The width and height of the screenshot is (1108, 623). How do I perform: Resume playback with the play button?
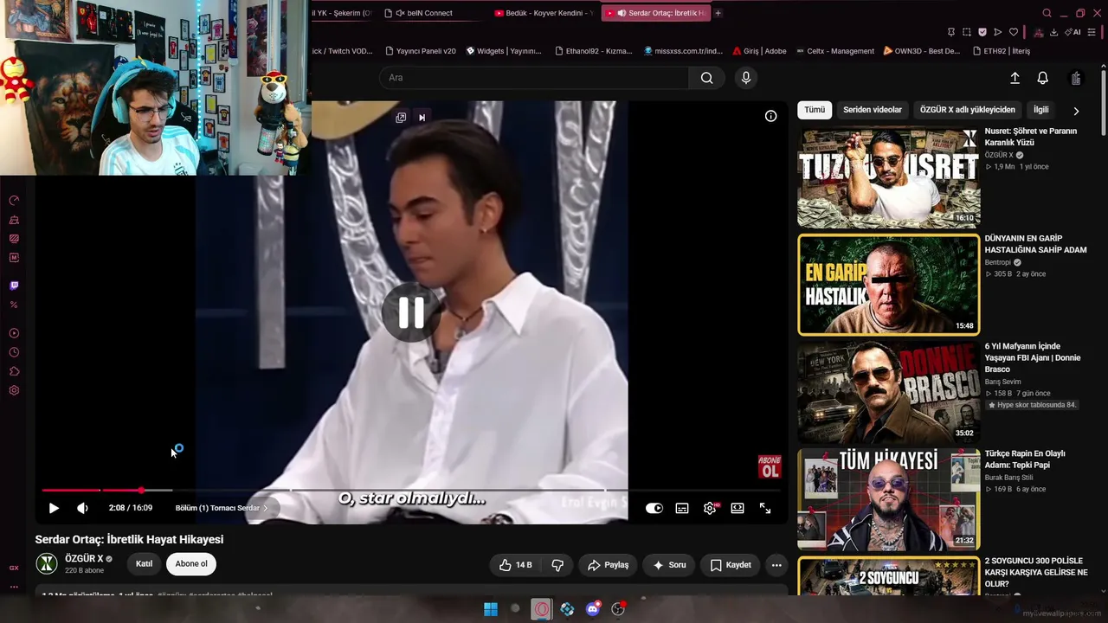[54, 508]
